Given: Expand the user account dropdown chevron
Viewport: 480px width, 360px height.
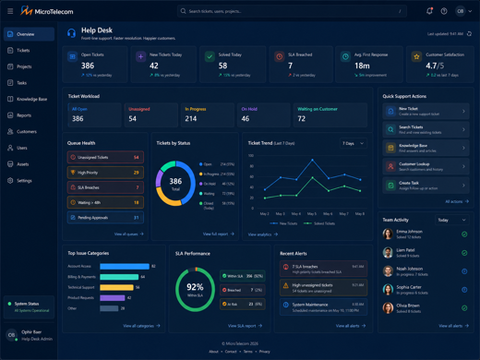Looking at the screenshot, I should click(x=470, y=11).
